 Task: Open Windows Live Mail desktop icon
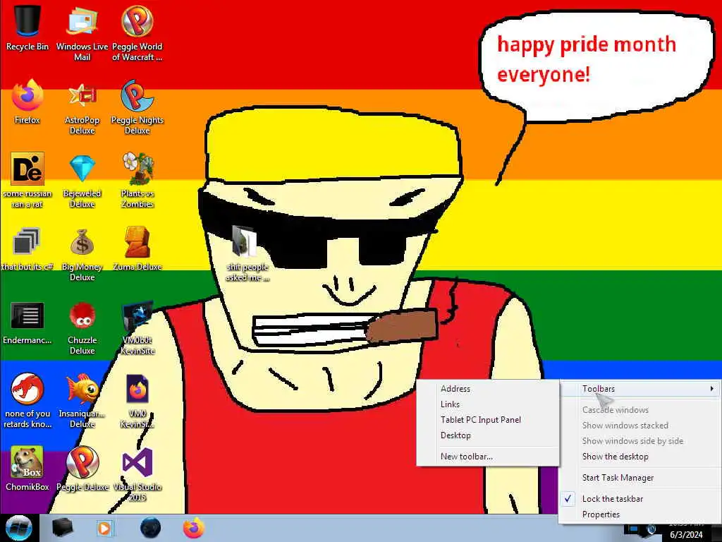coord(82,33)
